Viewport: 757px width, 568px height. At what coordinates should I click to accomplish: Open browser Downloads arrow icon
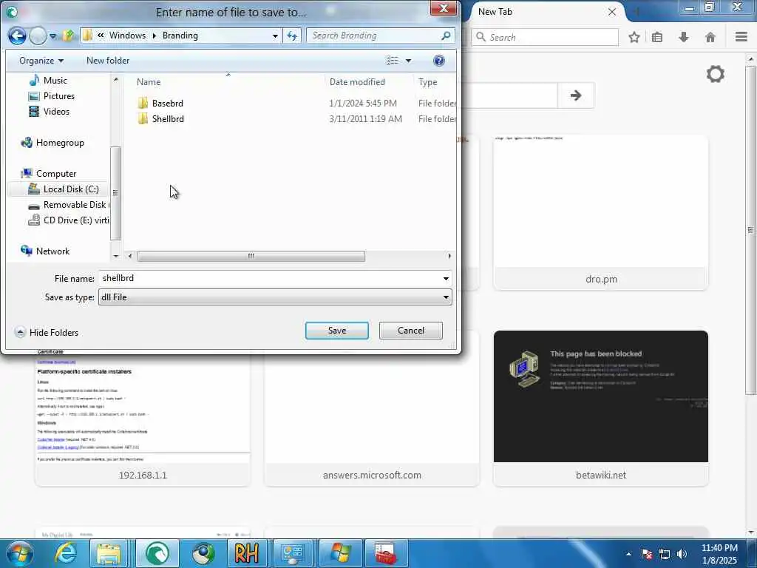pyautogui.click(x=684, y=37)
